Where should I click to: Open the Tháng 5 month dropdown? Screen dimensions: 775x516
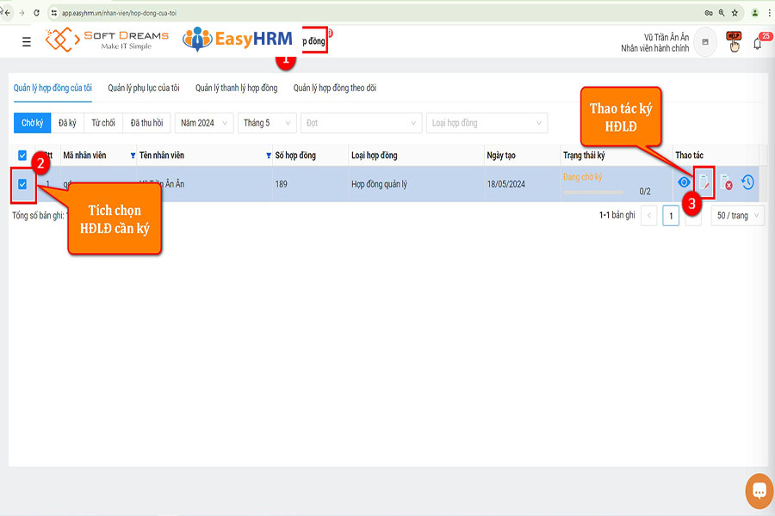267,123
